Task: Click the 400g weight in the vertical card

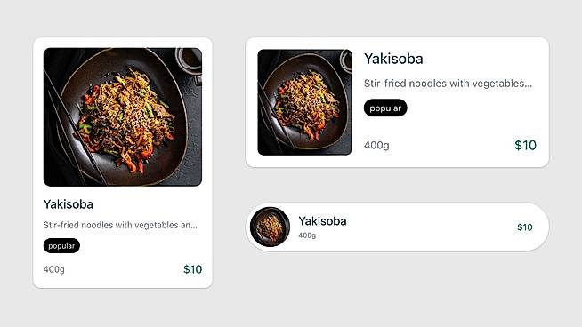Action: tap(53, 269)
